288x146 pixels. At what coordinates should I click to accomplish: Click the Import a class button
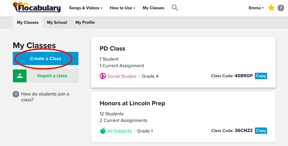[52, 76]
